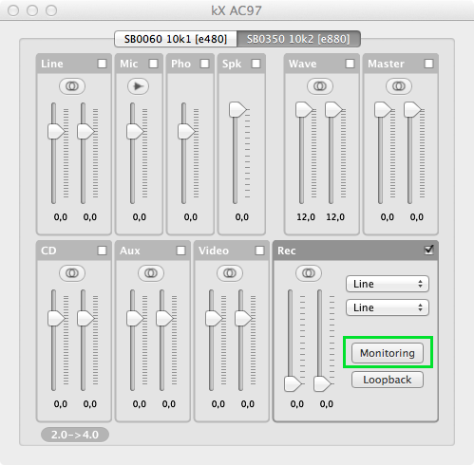Click the left CD volume slider handle

56,318
